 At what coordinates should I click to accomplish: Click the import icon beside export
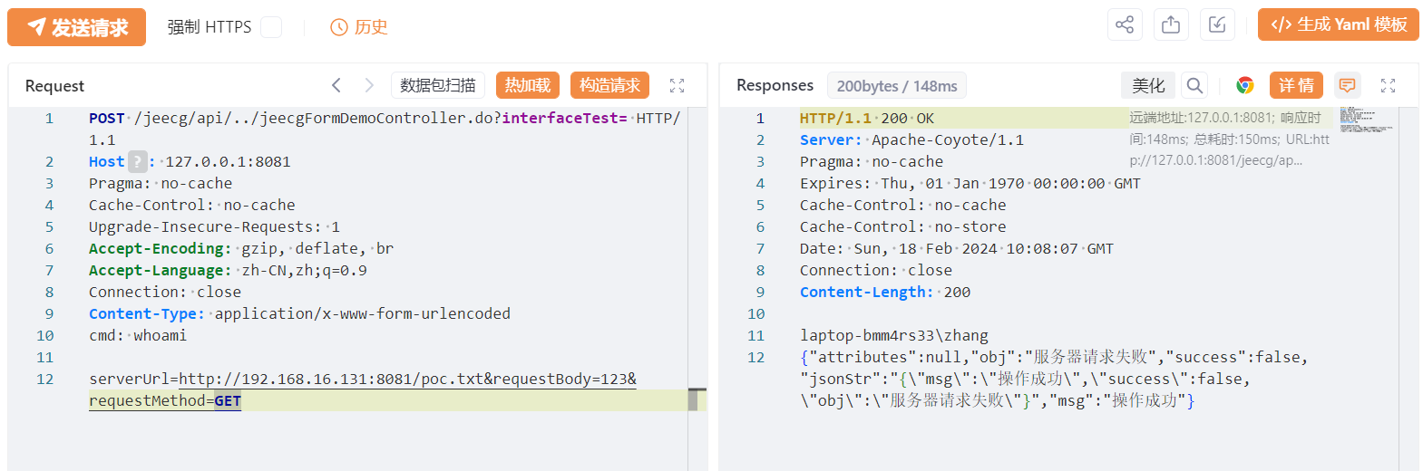(x=1217, y=24)
